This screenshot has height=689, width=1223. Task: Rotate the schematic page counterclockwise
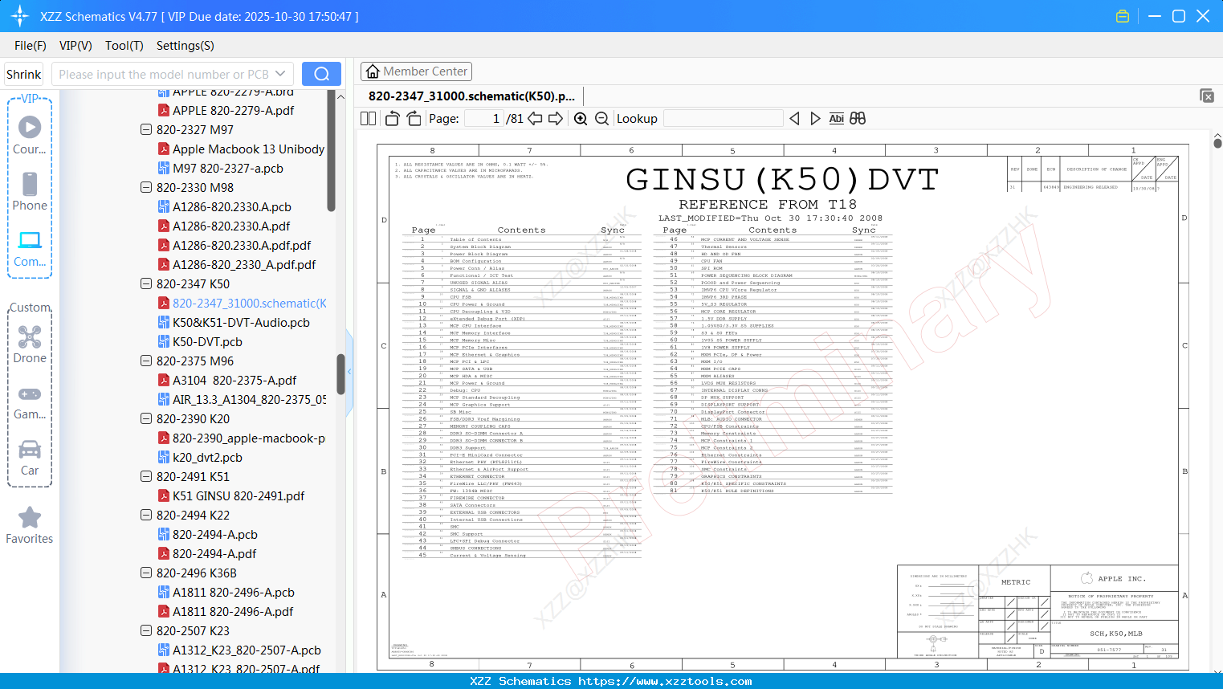point(393,119)
